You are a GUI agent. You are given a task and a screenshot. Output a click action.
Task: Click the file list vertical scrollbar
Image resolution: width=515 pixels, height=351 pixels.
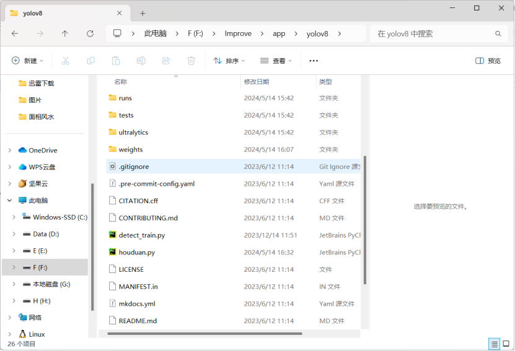point(364,220)
